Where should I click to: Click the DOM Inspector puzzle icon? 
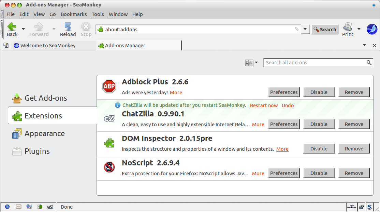pyautogui.click(x=109, y=143)
